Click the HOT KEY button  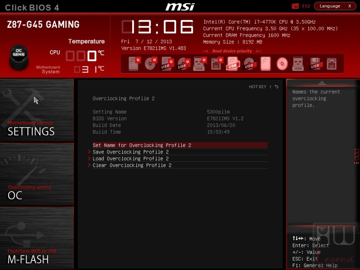[257, 87]
